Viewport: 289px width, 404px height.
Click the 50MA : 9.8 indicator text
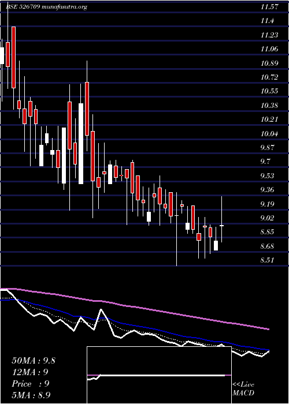[x=34, y=361]
